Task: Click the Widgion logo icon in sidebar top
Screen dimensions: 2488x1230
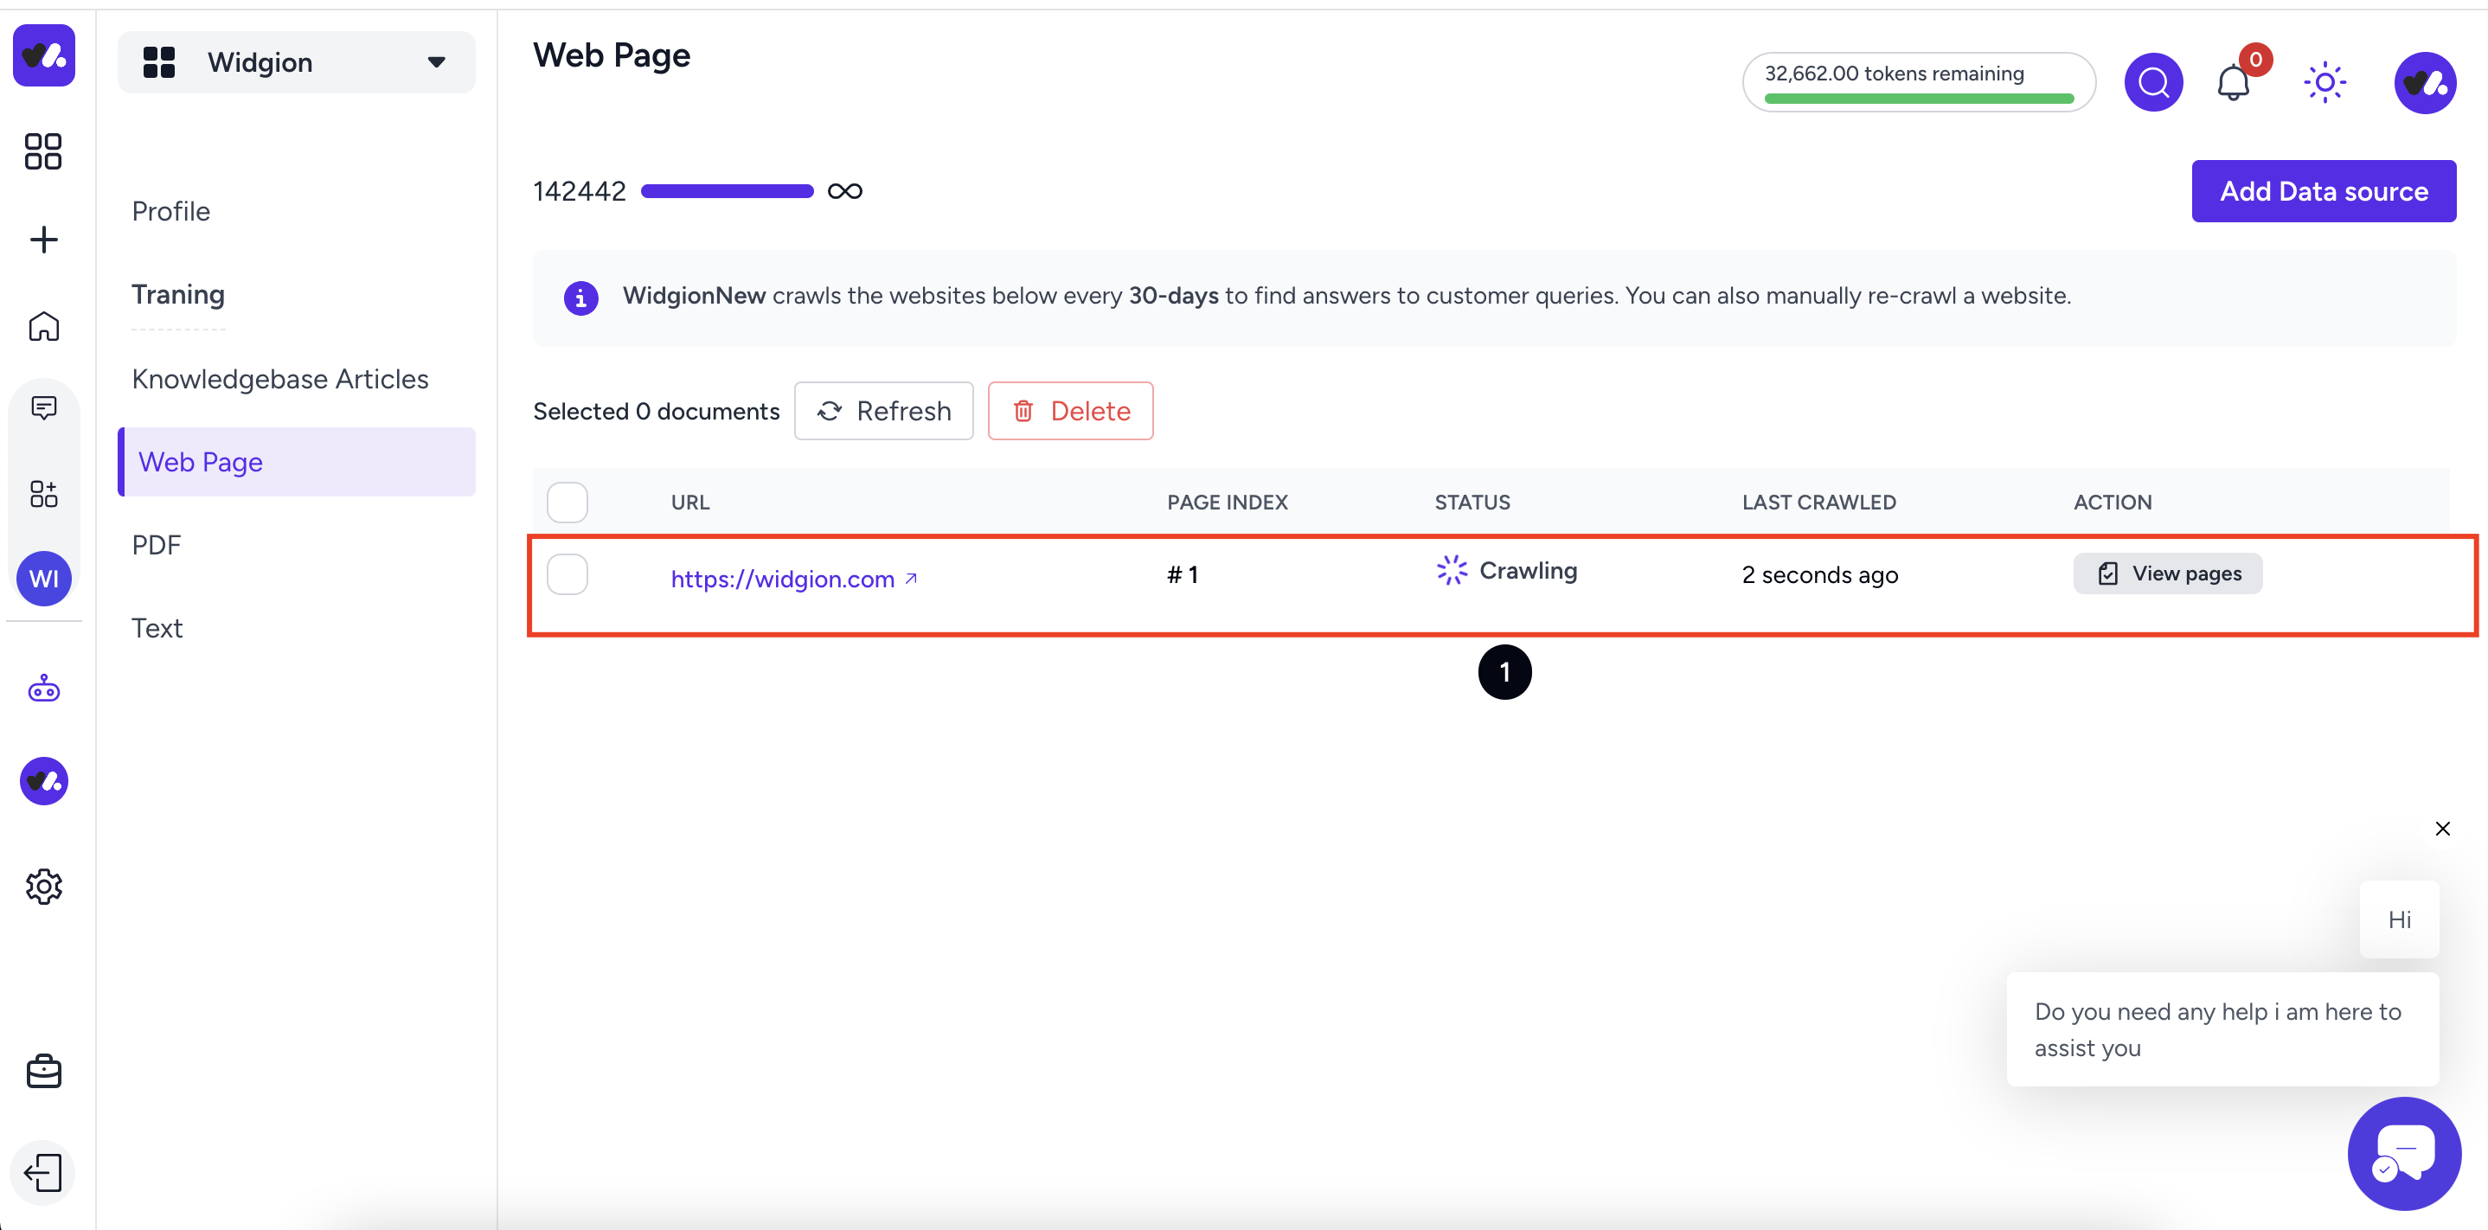Action: tap(43, 55)
